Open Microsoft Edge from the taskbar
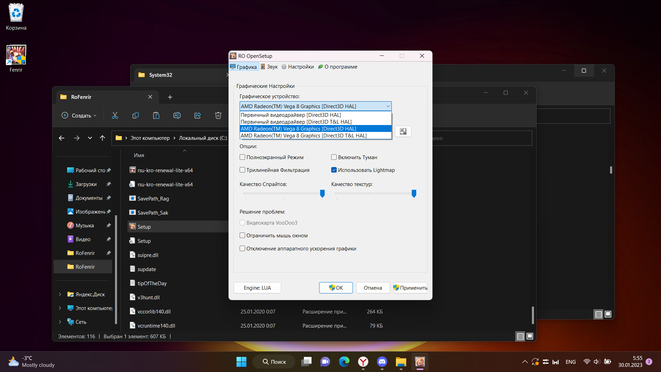The image size is (661, 372). (x=344, y=362)
